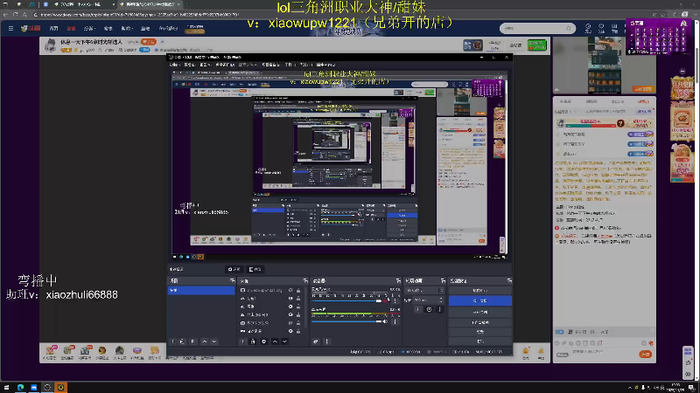Open advanced audio properties gear in mixer
The image size is (700, 393).
tap(316, 341)
